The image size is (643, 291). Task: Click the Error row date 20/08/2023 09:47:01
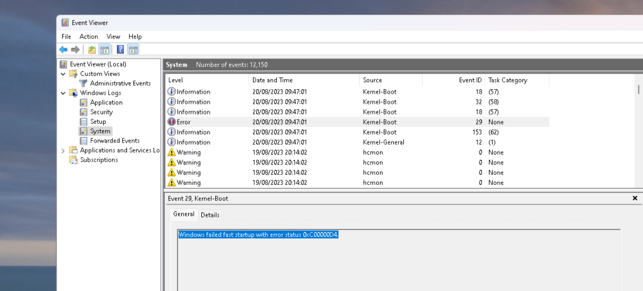coord(279,122)
